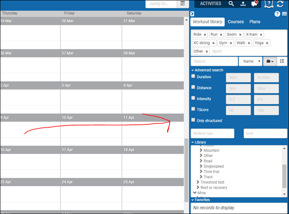Click the workout Search field
The width and height of the screenshot is (289, 214).
point(215,61)
